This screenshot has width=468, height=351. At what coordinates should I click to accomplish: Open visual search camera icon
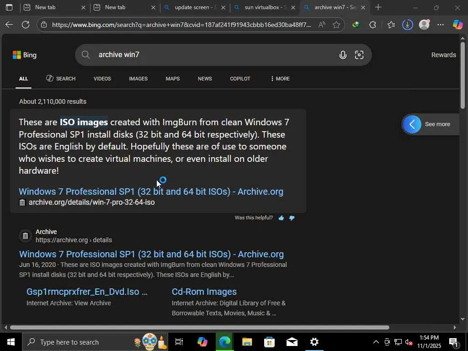(x=359, y=55)
